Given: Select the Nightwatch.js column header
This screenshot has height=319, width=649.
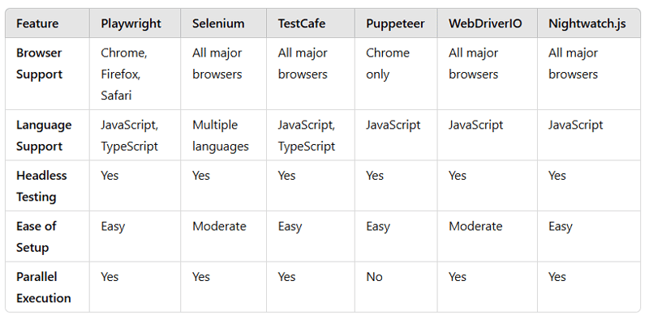Looking at the screenshot, I should [x=587, y=23].
